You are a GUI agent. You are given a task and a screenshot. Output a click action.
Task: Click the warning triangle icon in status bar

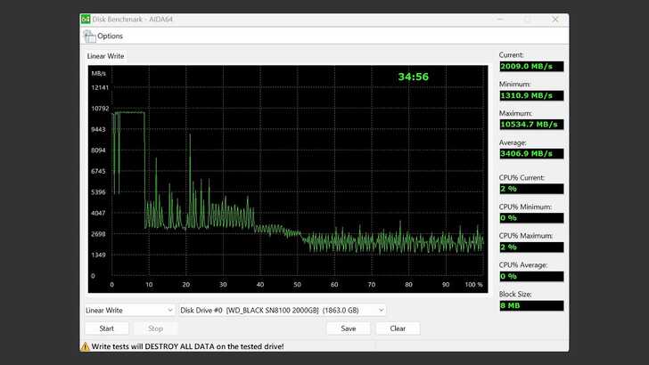(x=86, y=345)
